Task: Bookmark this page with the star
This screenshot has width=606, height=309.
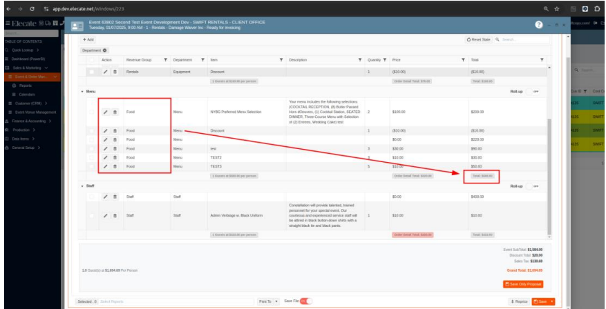Action: click(557, 8)
